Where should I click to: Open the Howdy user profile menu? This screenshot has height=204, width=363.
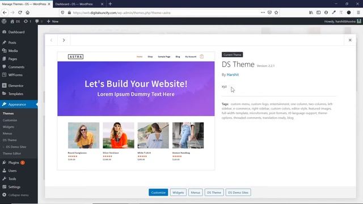pos(343,22)
